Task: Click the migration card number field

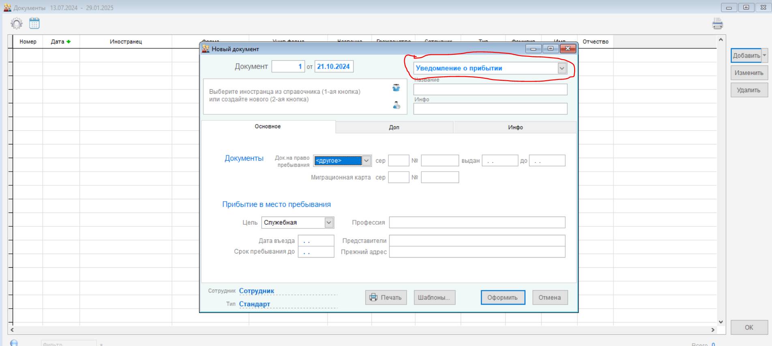Action: click(x=440, y=177)
